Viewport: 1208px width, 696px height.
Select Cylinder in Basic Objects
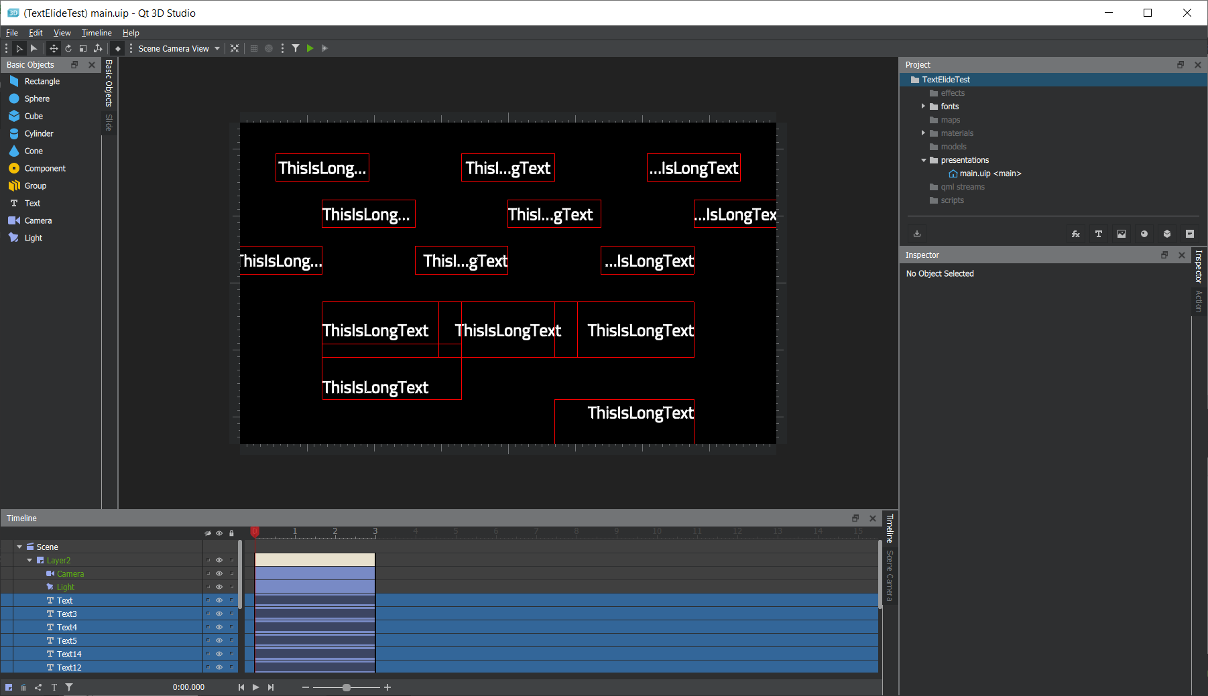click(38, 133)
